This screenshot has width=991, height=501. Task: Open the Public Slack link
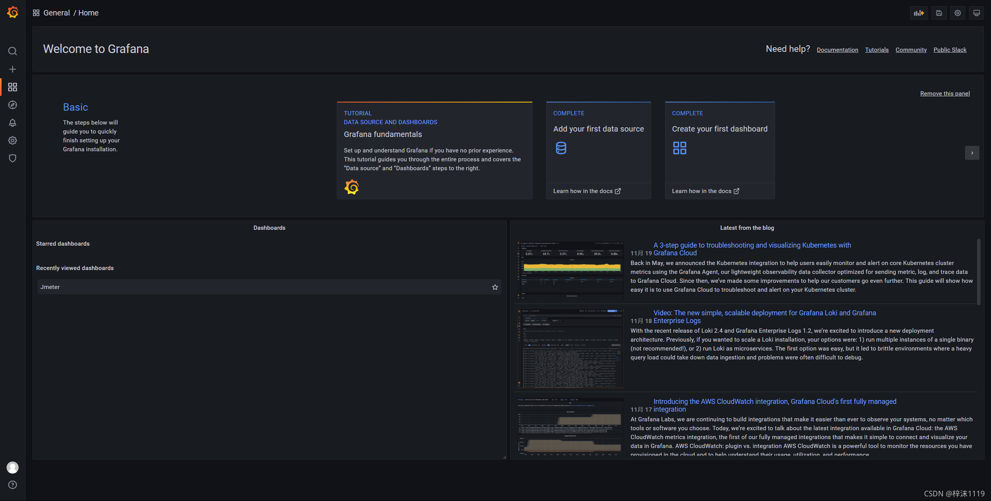pyautogui.click(x=950, y=50)
